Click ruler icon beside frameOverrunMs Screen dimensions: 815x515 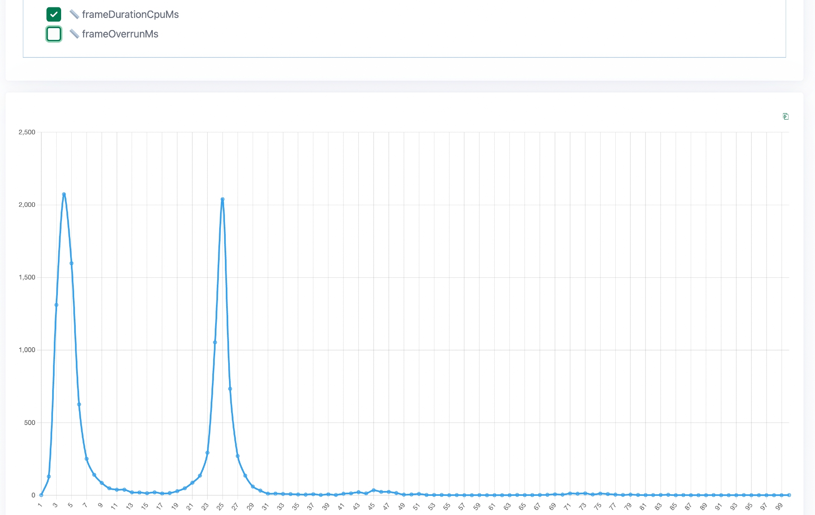tap(74, 34)
